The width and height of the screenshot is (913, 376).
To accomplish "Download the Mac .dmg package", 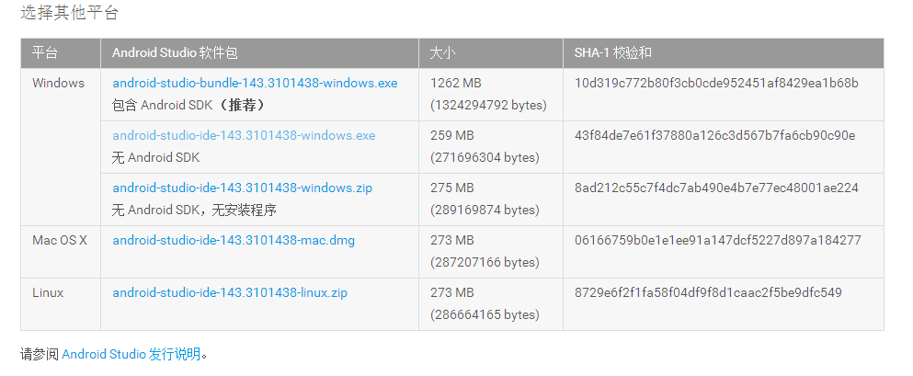I will pos(234,240).
